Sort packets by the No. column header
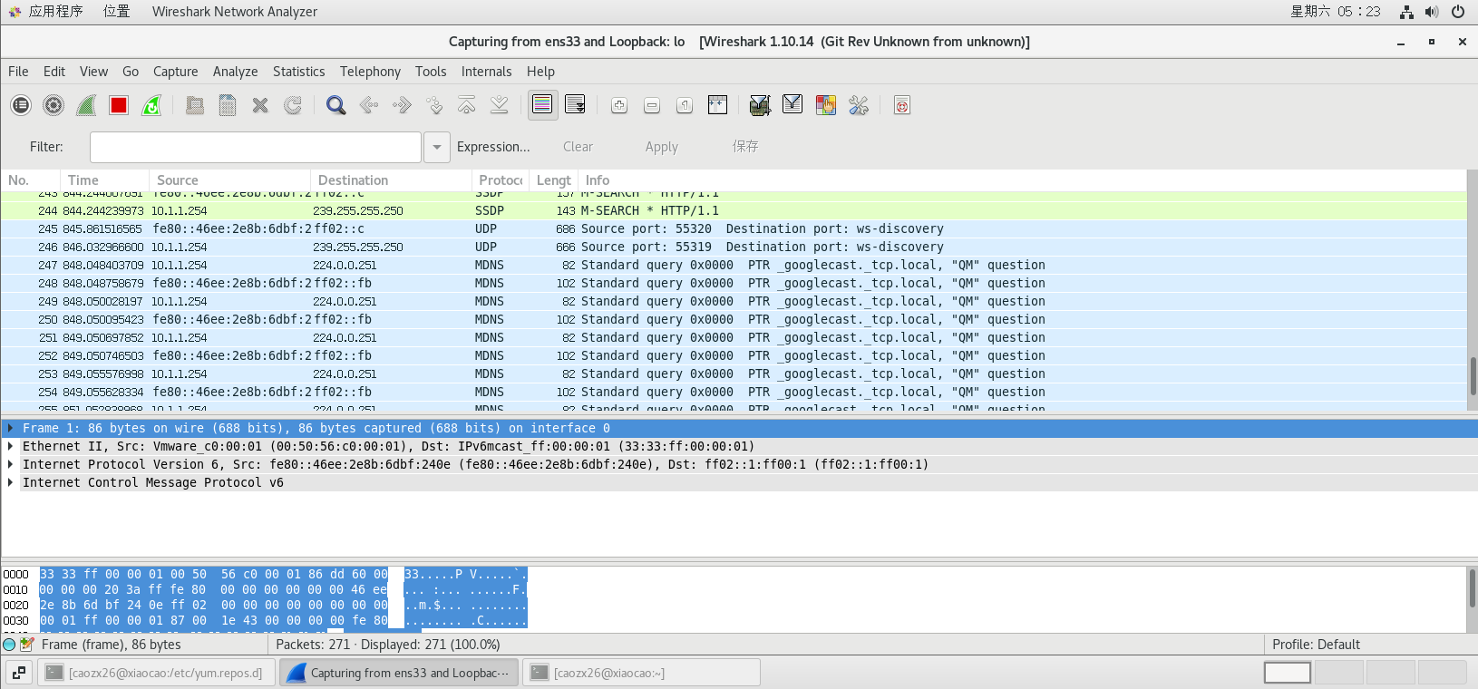This screenshot has width=1478, height=689. click(x=31, y=180)
